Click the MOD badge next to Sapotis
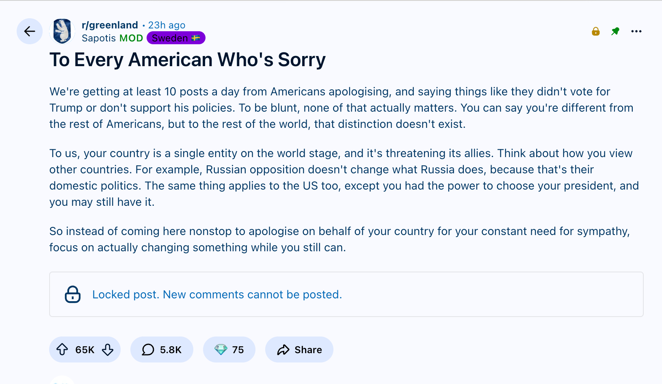This screenshot has width=662, height=384. [131, 38]
